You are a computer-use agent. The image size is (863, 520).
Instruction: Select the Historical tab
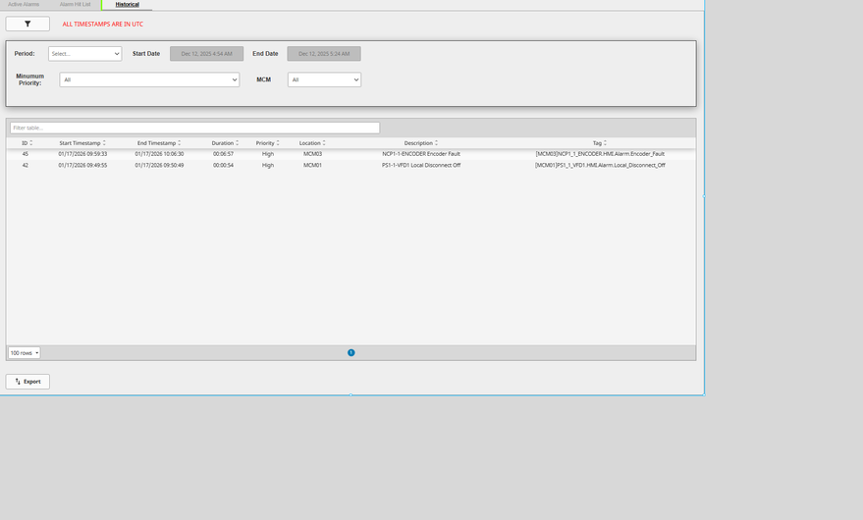[127, 5]
